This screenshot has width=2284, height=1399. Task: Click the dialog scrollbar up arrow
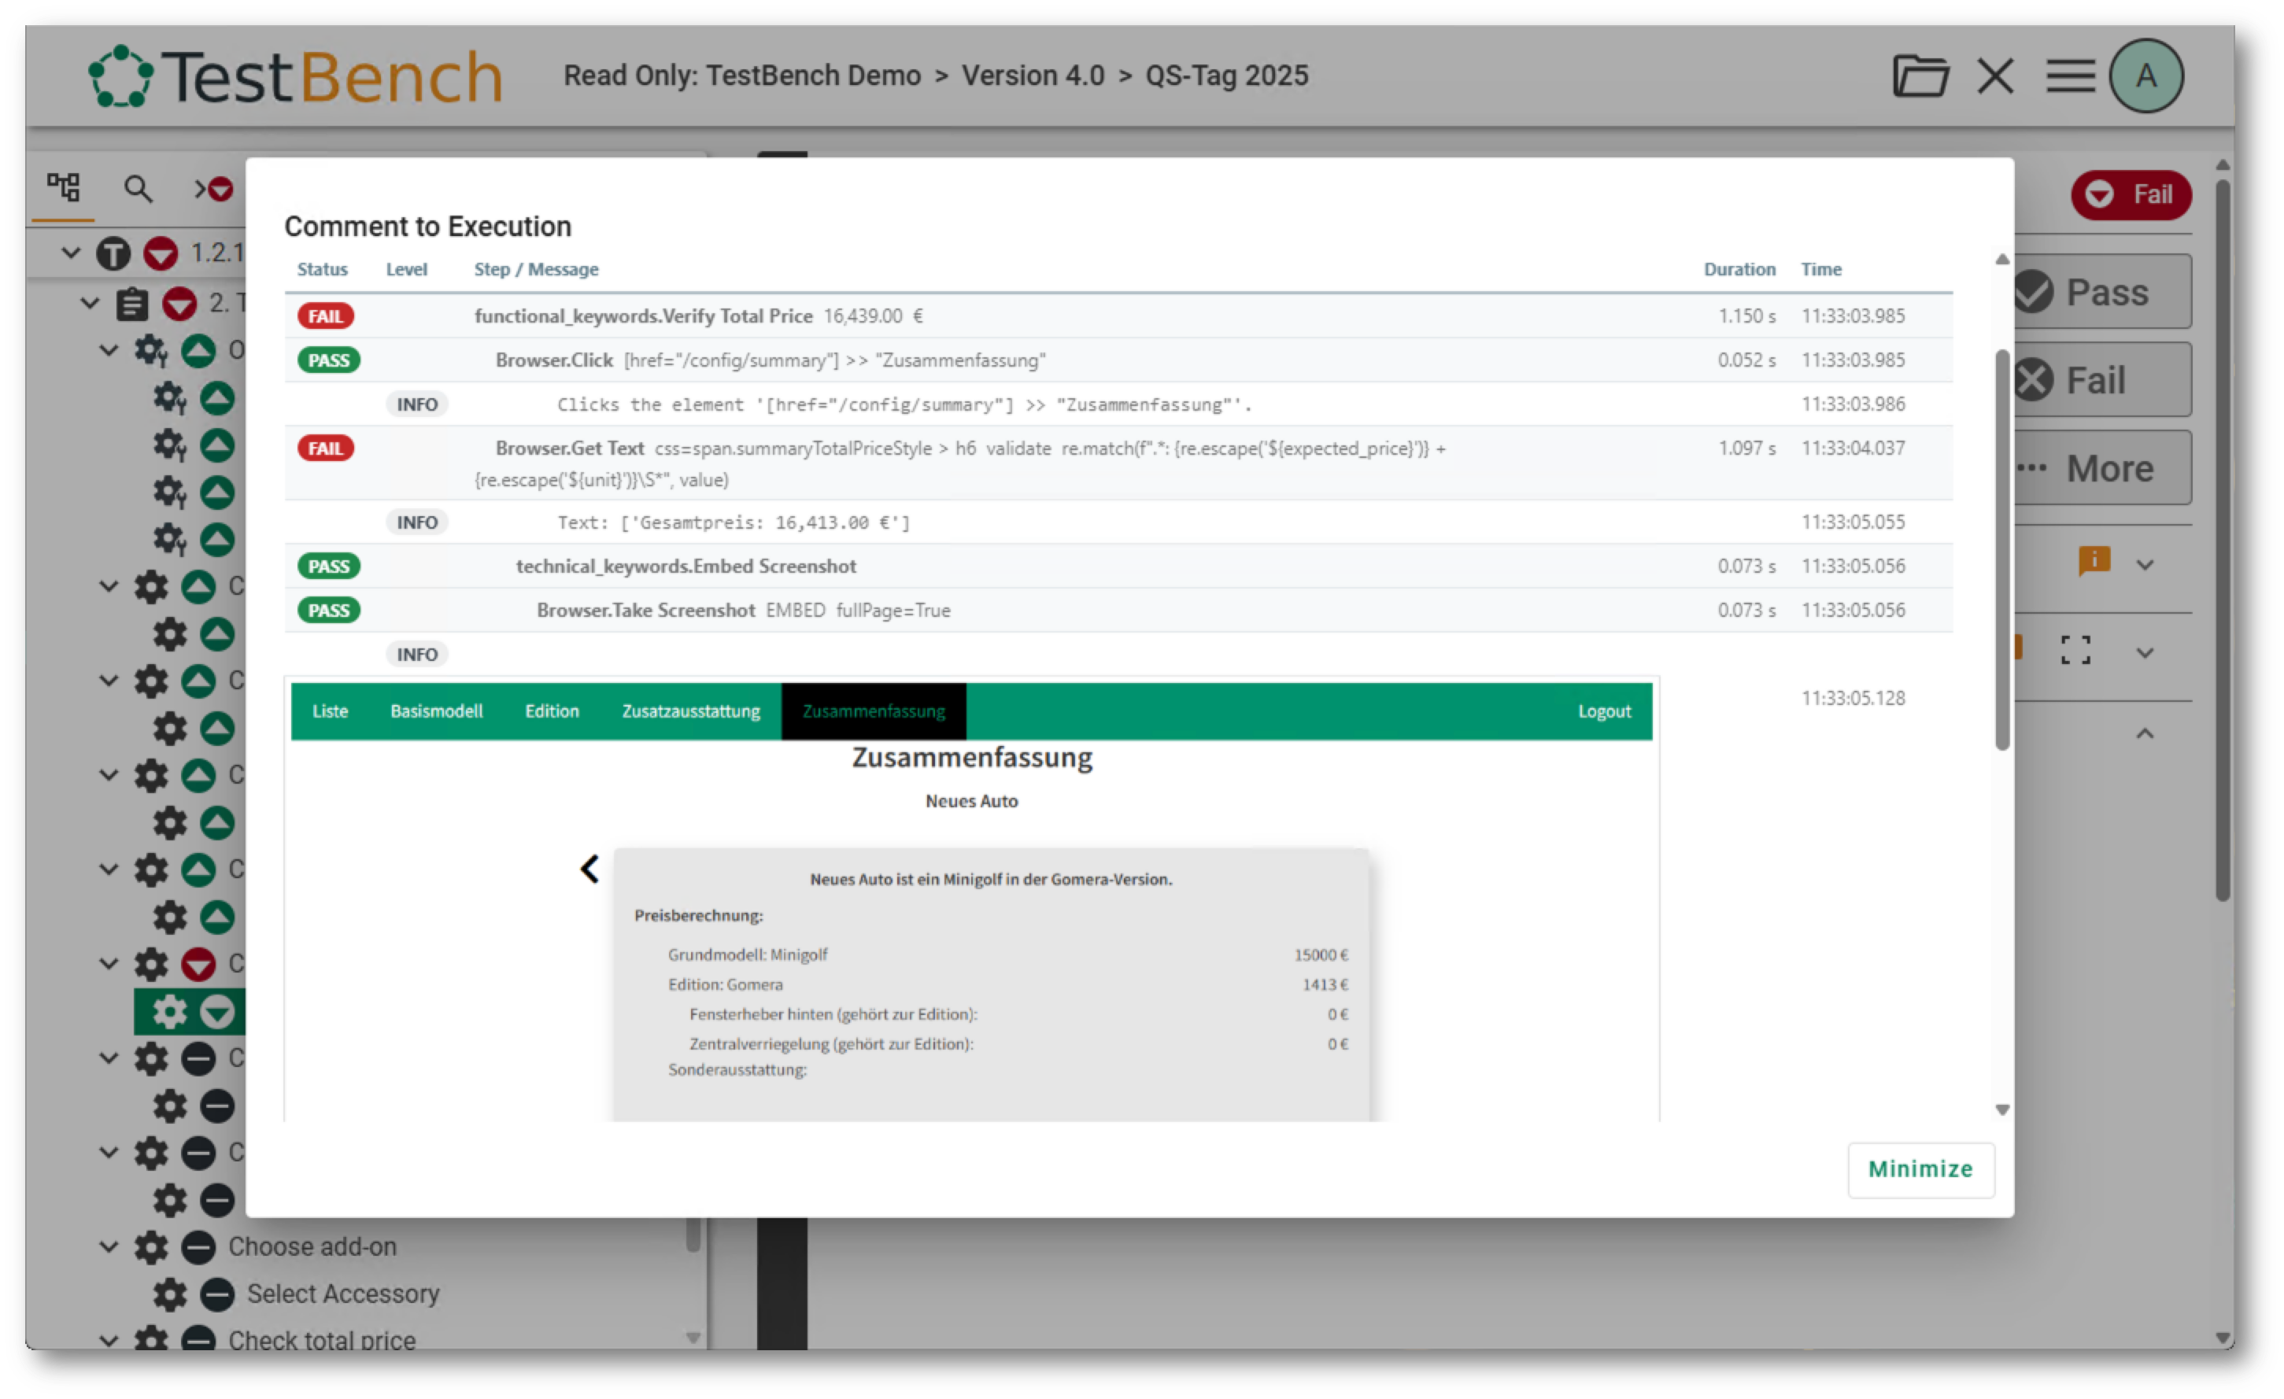click(x=2001, y=260)
